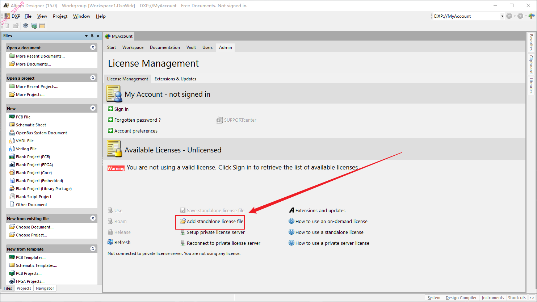Viewport: 537px width, 302px height.
Task: Click the Blank Project (Embedded) icon
Action: coord(12,181)
